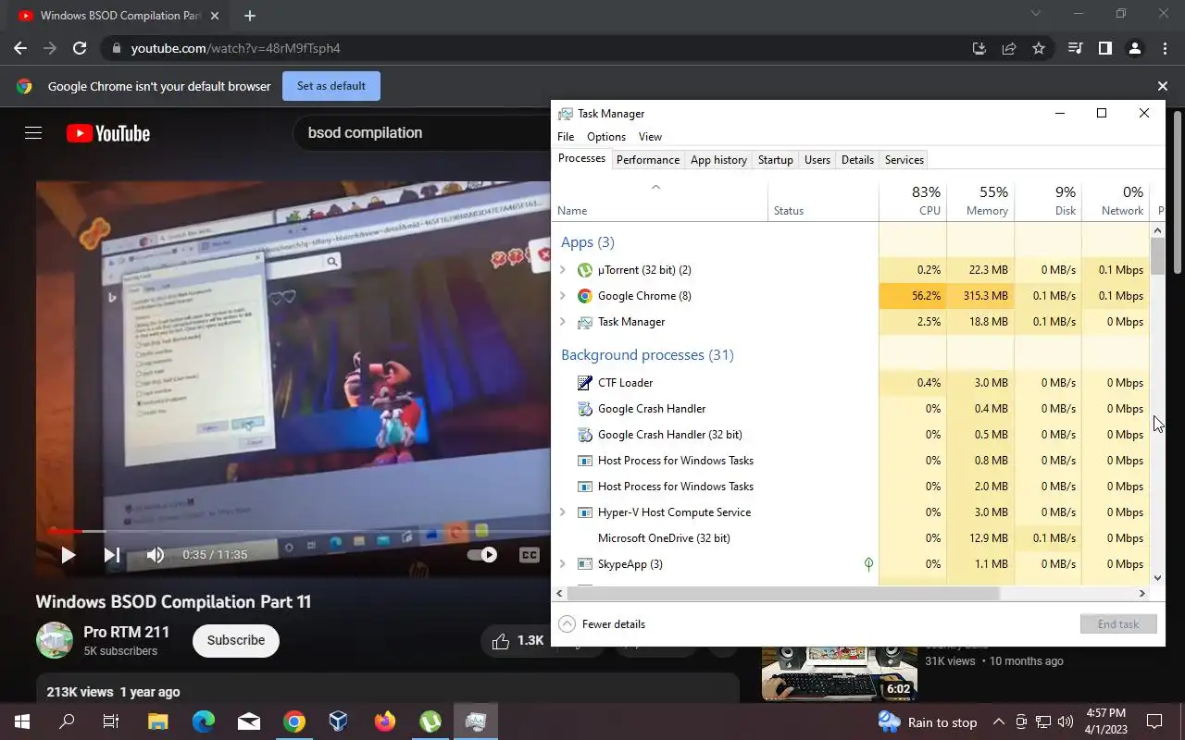Like the video with thumbs up
The image size is (1185, 740).
[501, 640]
